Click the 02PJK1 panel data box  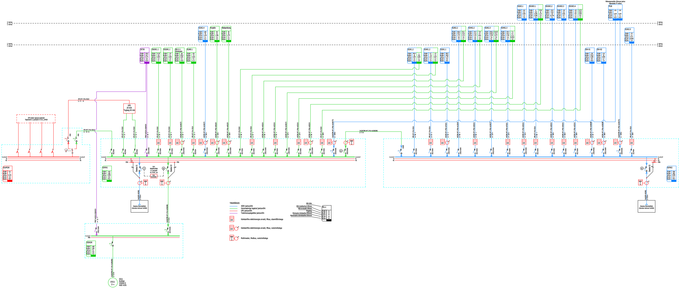[x=107, y=174]
